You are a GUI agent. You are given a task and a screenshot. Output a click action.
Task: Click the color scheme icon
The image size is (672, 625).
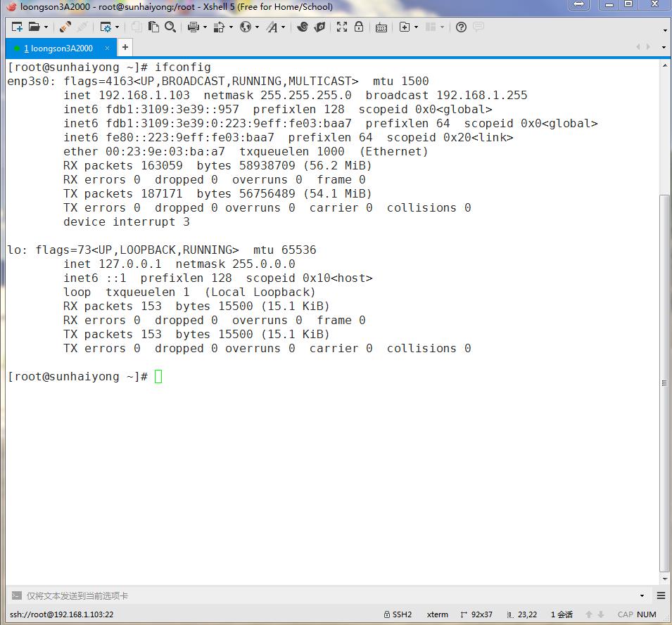tap(219, 27)
